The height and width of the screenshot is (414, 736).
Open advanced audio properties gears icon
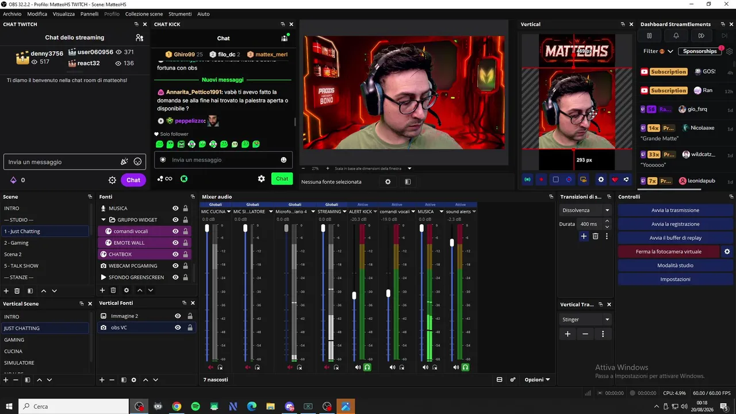coord(512,379)
